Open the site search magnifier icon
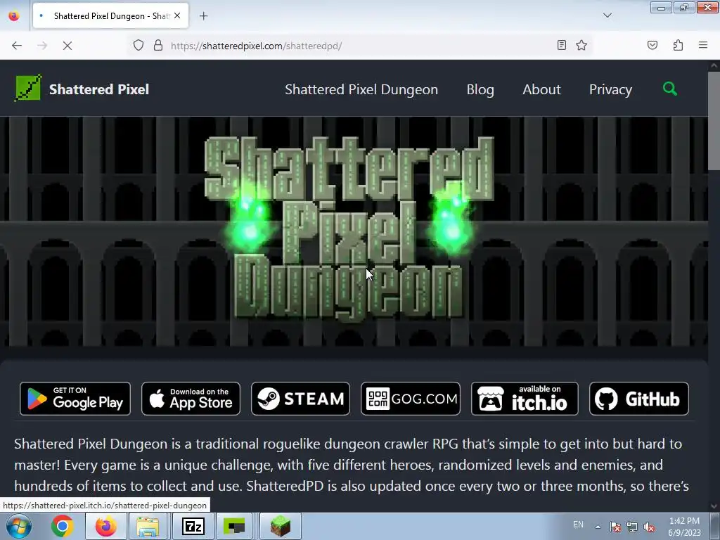 click(x=669, y=88)
